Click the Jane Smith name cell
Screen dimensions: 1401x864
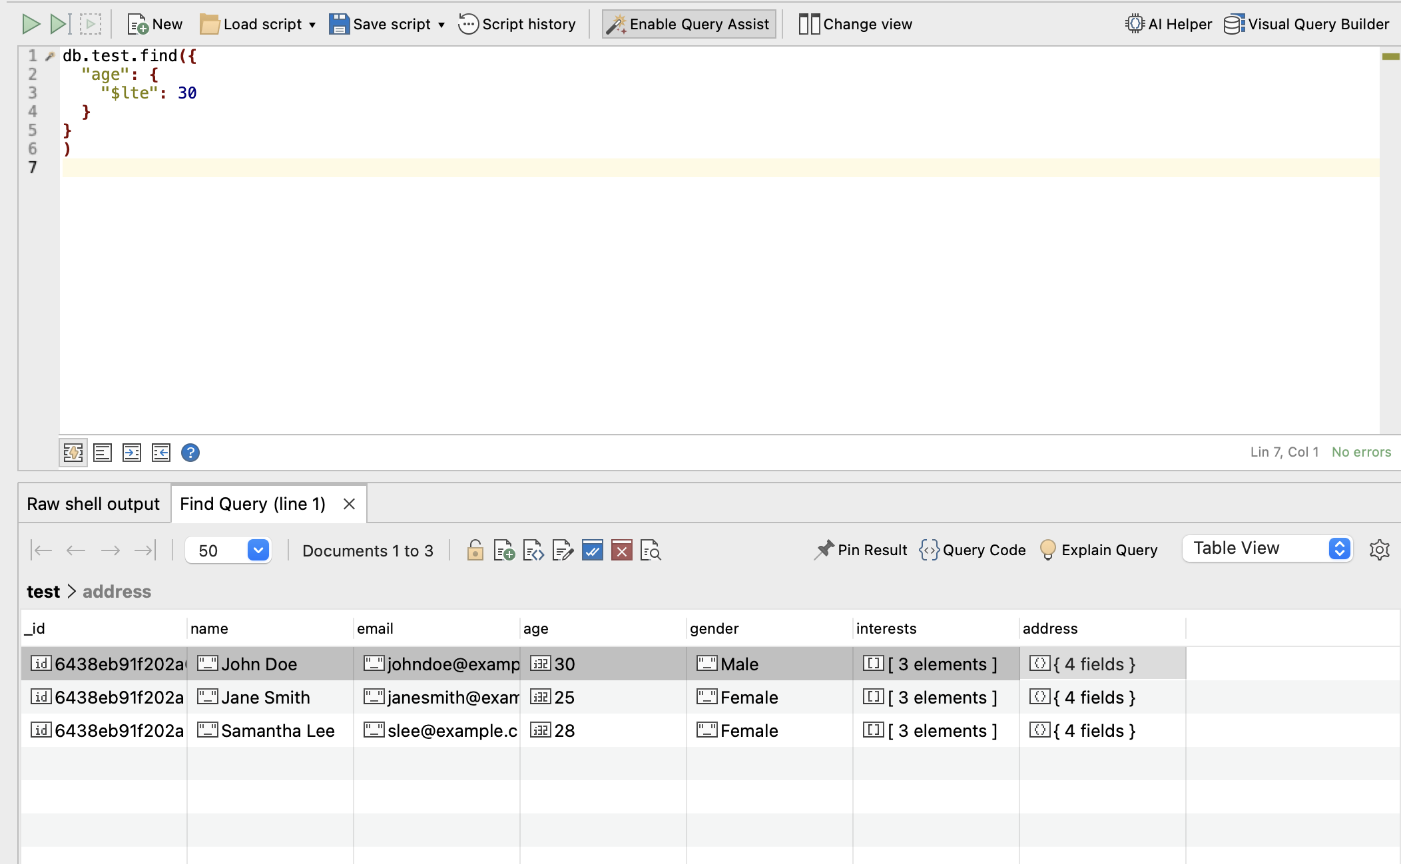click(266, 698)
